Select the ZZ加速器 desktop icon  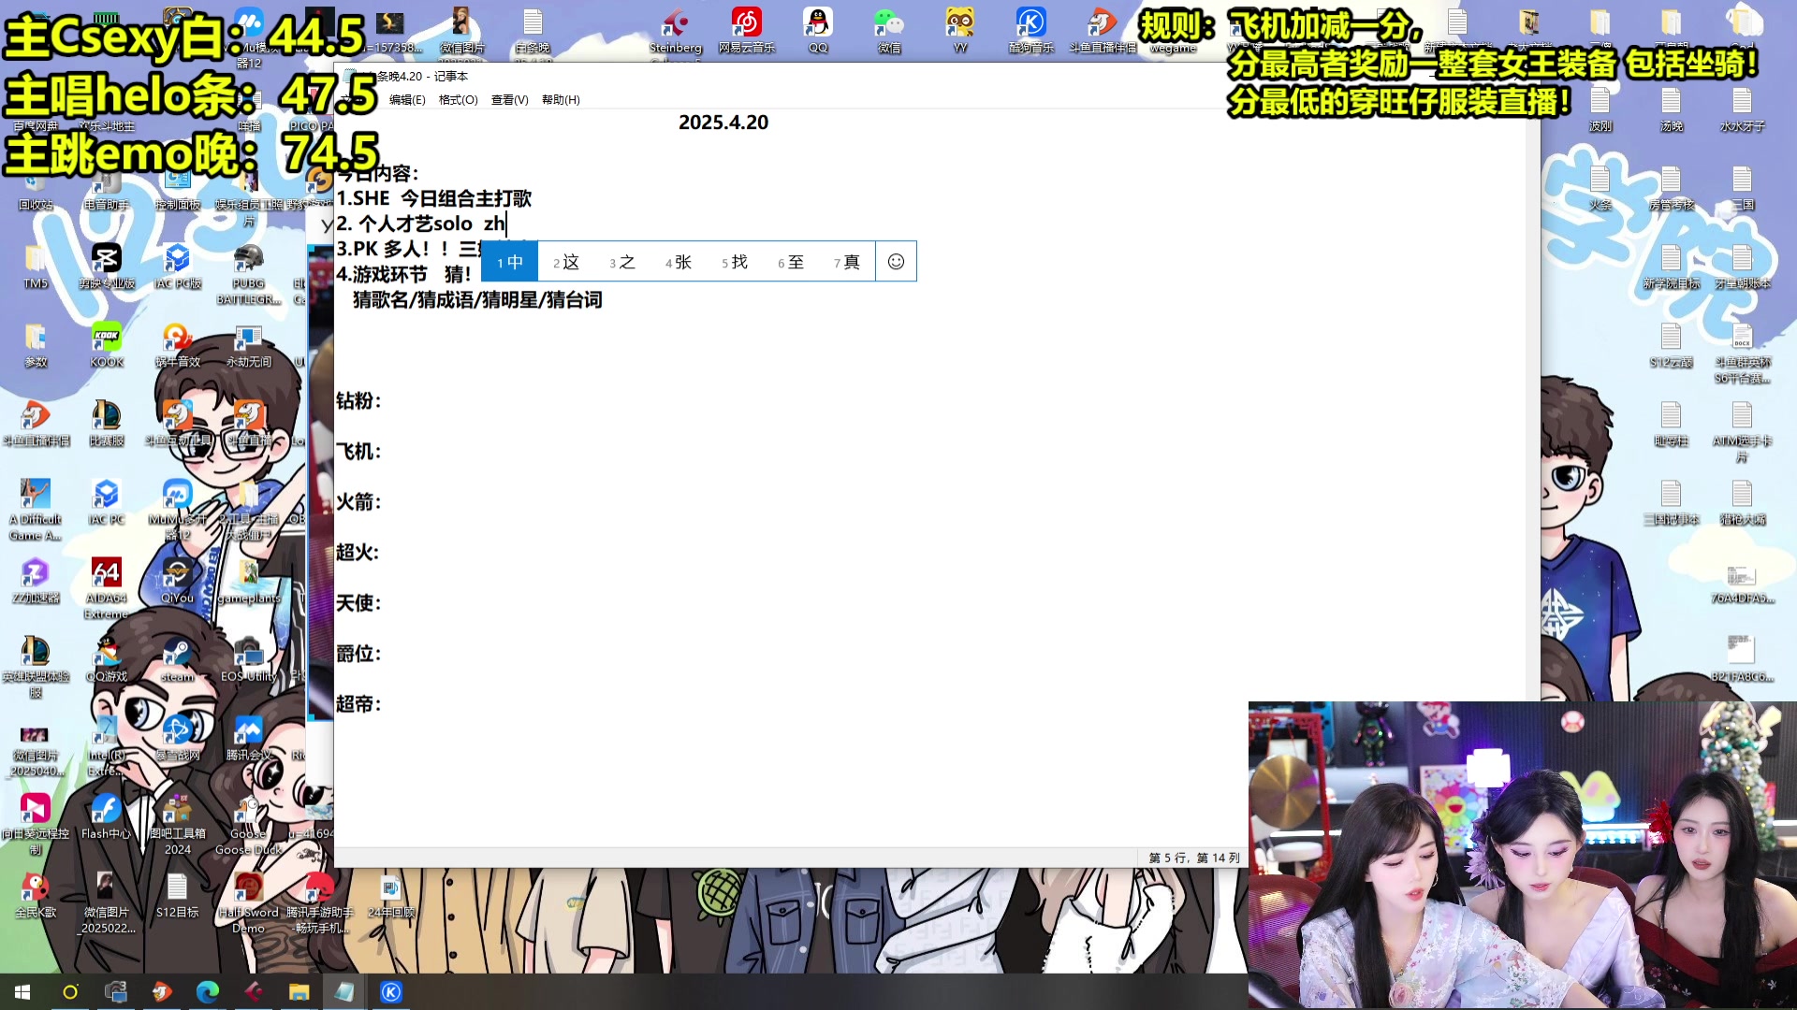click(x=36, y=581)
